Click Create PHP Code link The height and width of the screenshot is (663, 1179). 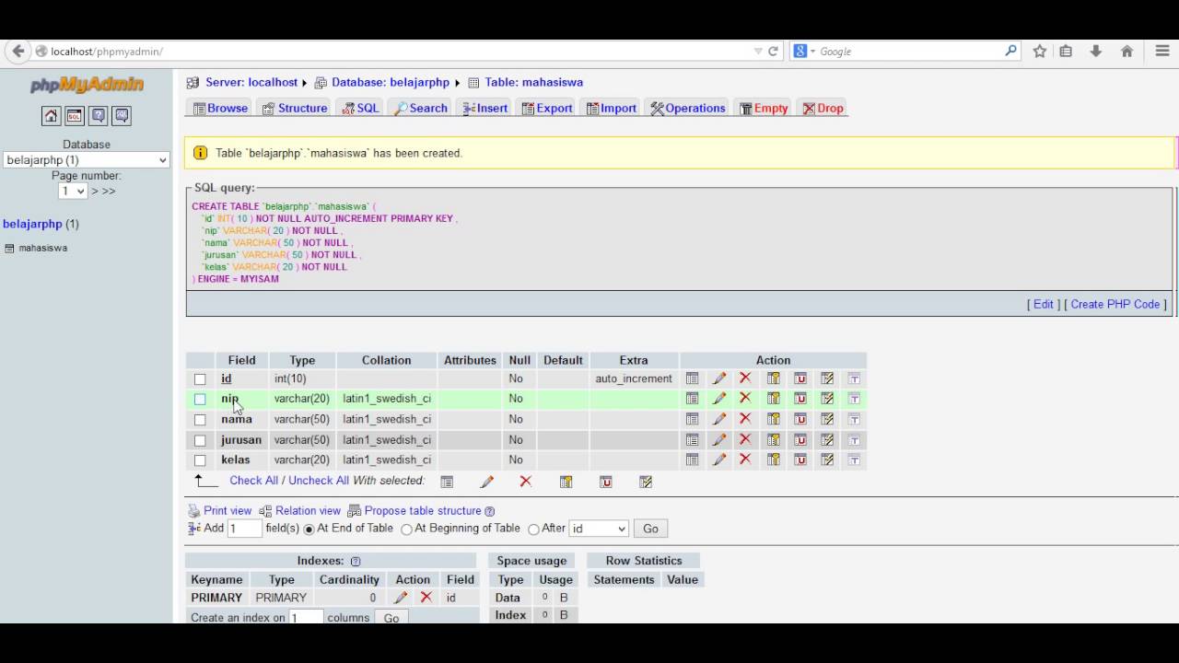pos(1115,304)
